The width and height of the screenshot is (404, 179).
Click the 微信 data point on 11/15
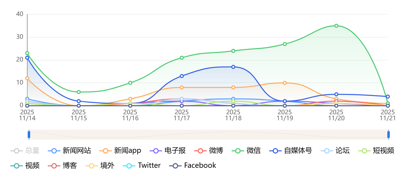point(79,92)
